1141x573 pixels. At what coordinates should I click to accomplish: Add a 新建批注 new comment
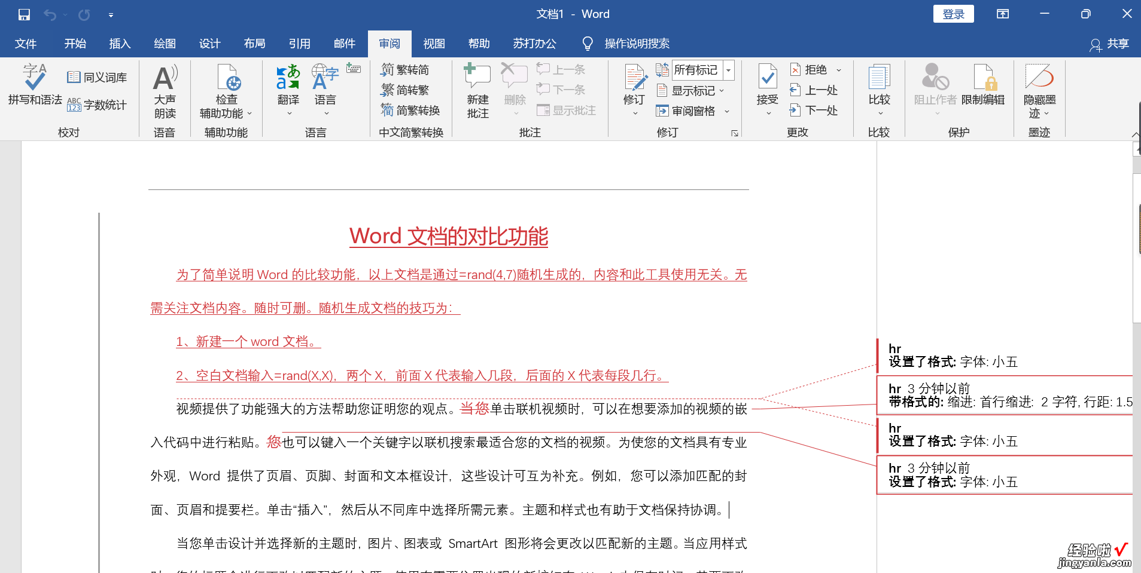coord(478,91)
